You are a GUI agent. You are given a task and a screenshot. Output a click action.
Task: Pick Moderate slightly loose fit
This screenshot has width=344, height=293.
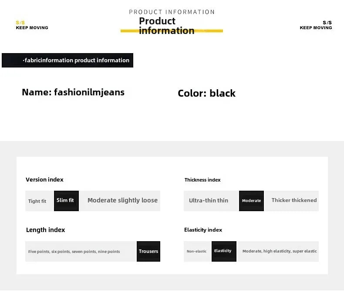(x=122, y=201)
